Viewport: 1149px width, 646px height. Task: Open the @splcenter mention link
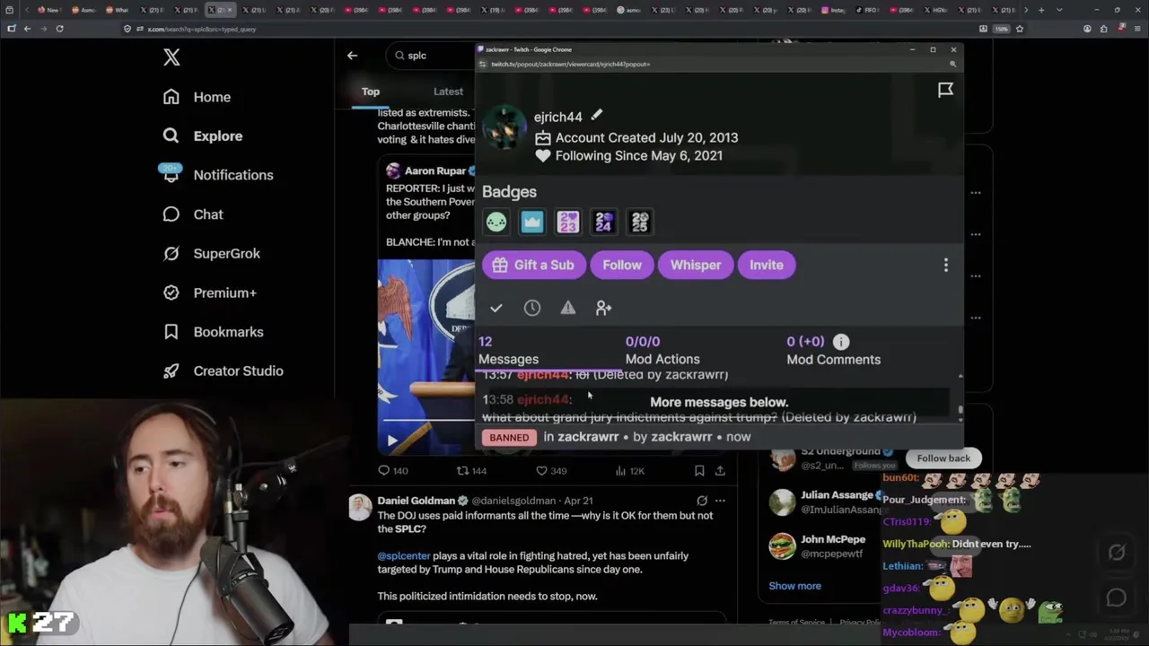[404, 555]
